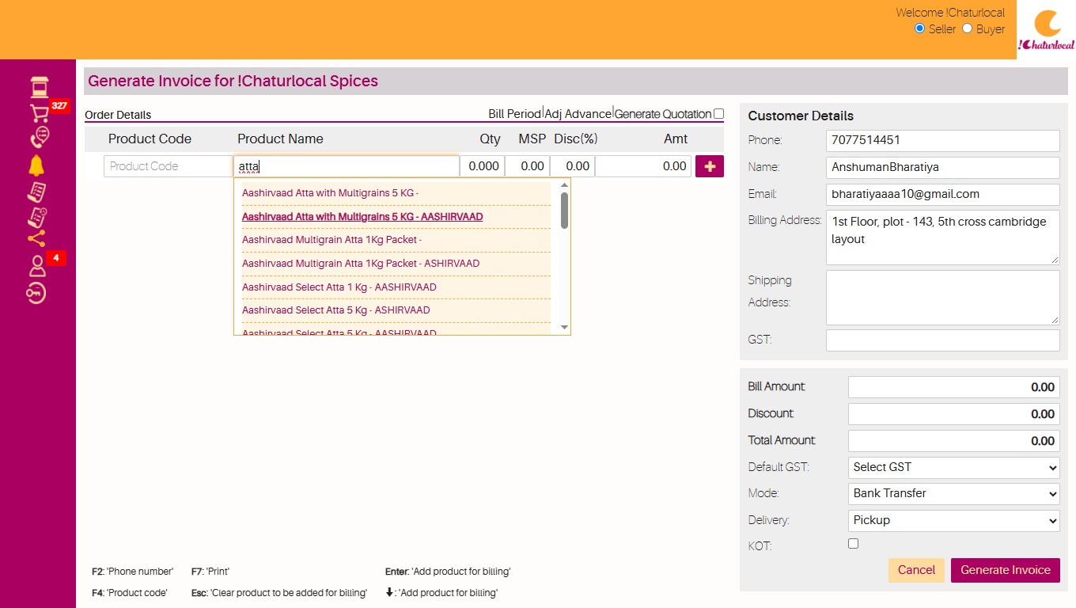Choose Aashirvaad Multigrain Atta 1Kg Packet - ASHIRVAAD
Image resolution: width=1076 pixels, height=608 pixels.
pyautogui.click(x=361, y=264)
